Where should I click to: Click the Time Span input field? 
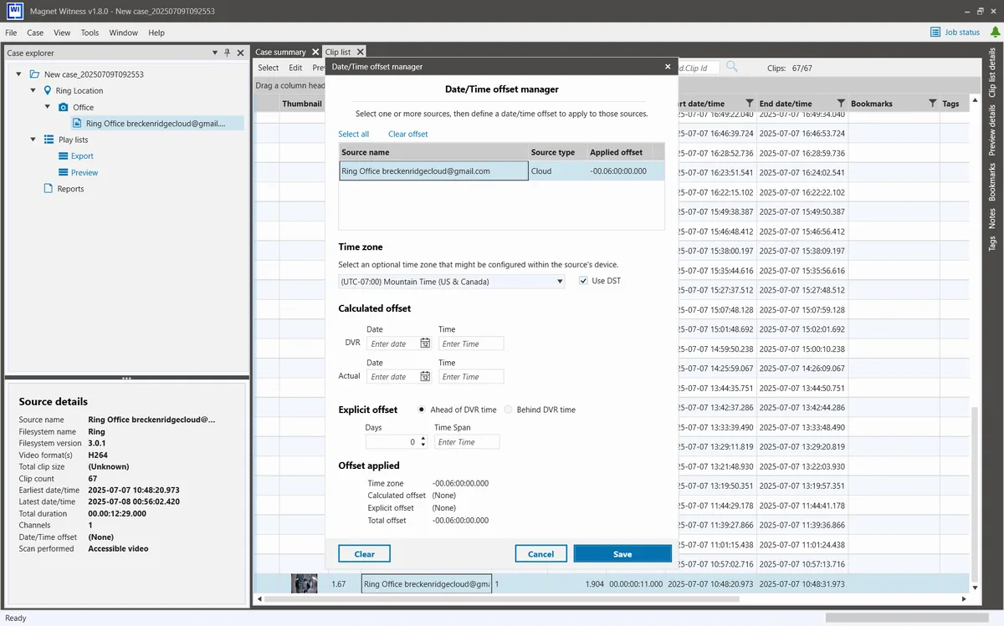pos(466,442)
